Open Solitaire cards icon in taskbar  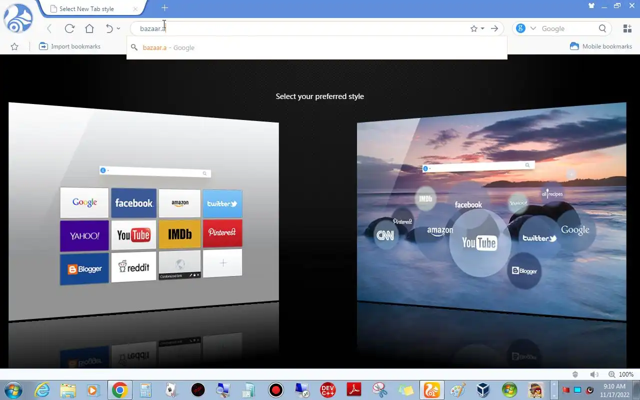(x=171, y=390)
